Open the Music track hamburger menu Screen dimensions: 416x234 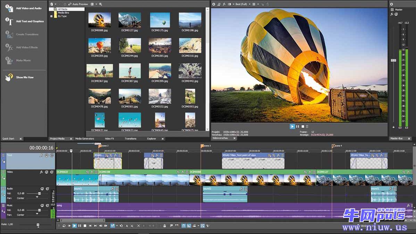3,205
